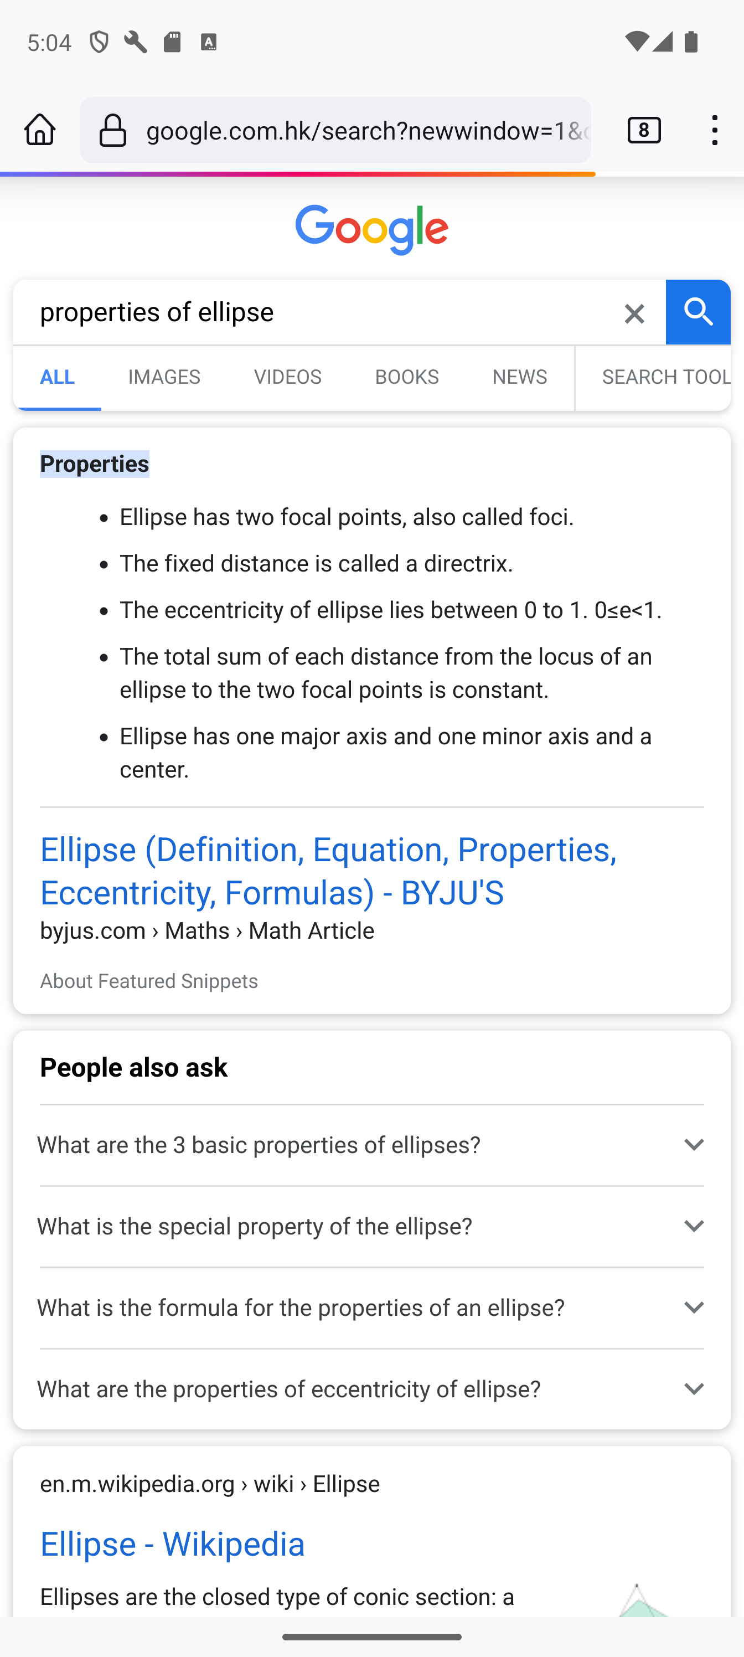Tap the browser Home icon
The height and width of the screenshot is (1657, 744).
[40, 131]
